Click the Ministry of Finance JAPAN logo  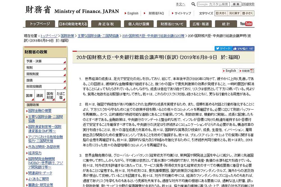(72, 10)
